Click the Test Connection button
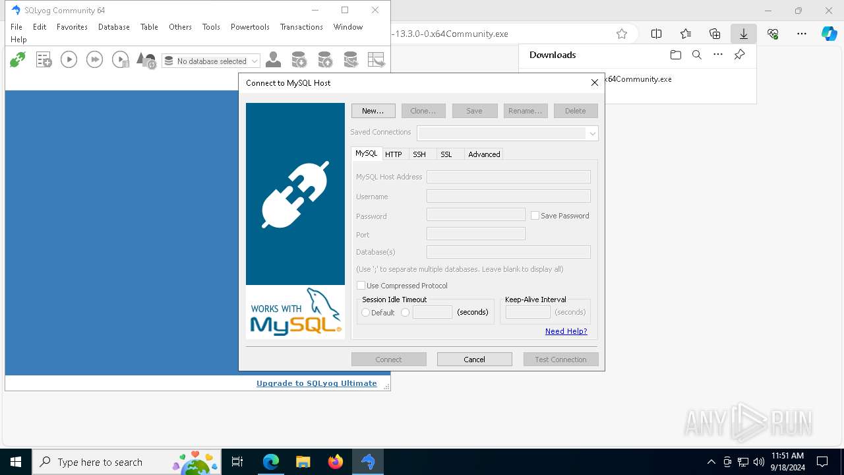 (x=561, y=360)
